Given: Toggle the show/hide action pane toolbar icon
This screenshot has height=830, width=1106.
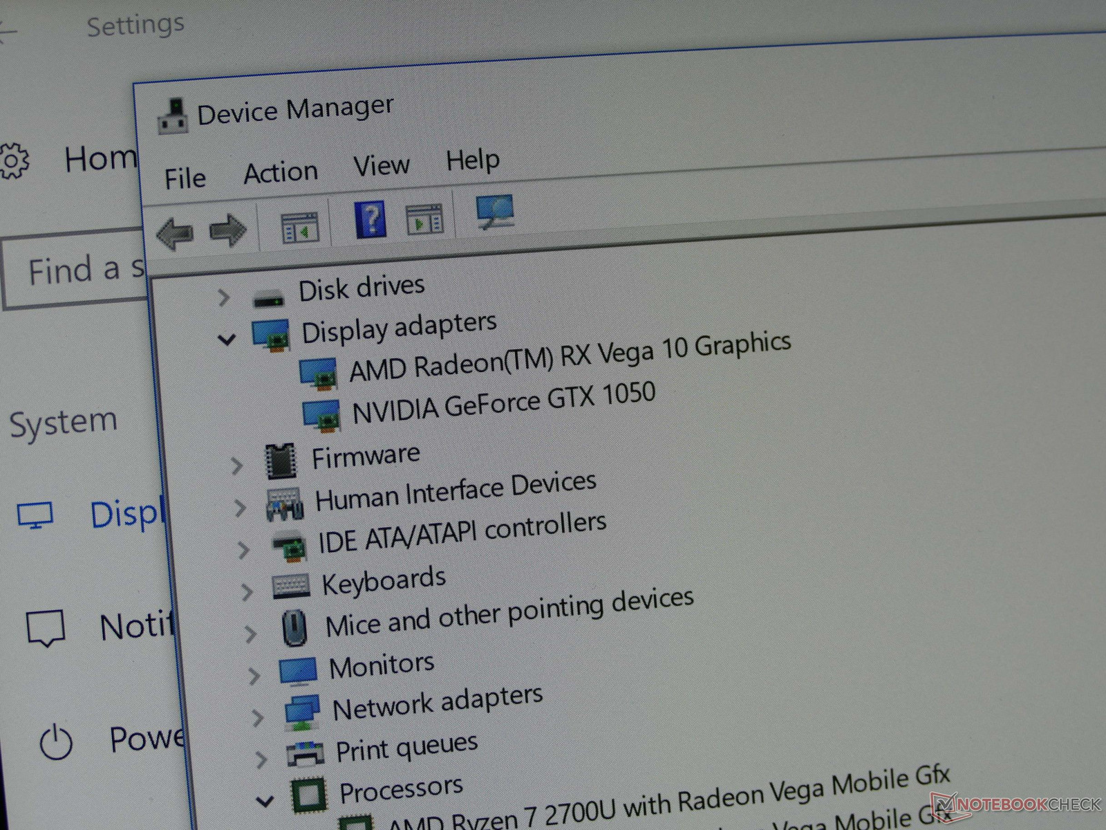Looking at the screenshot, I should [x=424, y=219].
